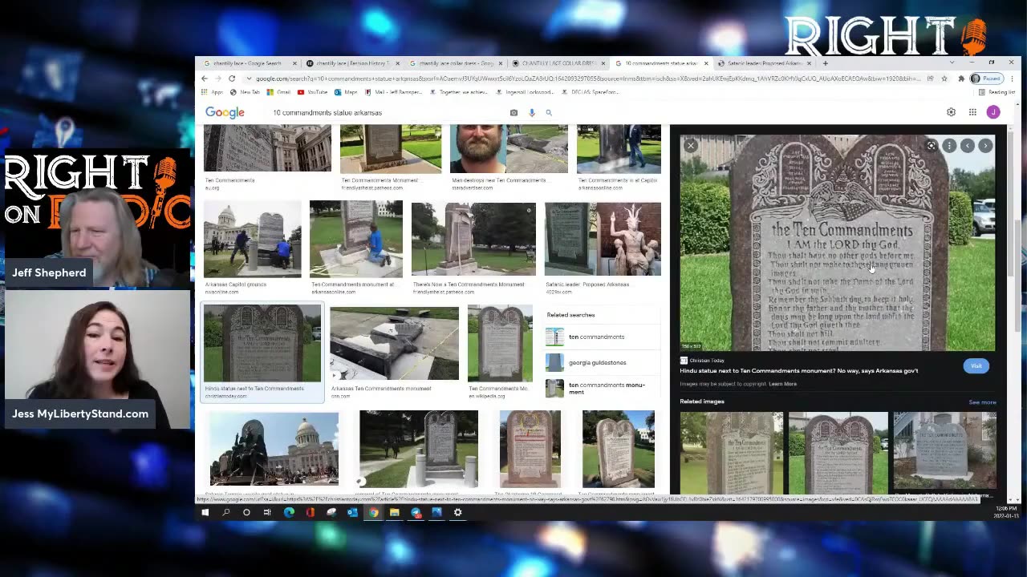Open the large Ten Commandments preview image
This screenshot has height=577, width=1027.
(838, 244)
